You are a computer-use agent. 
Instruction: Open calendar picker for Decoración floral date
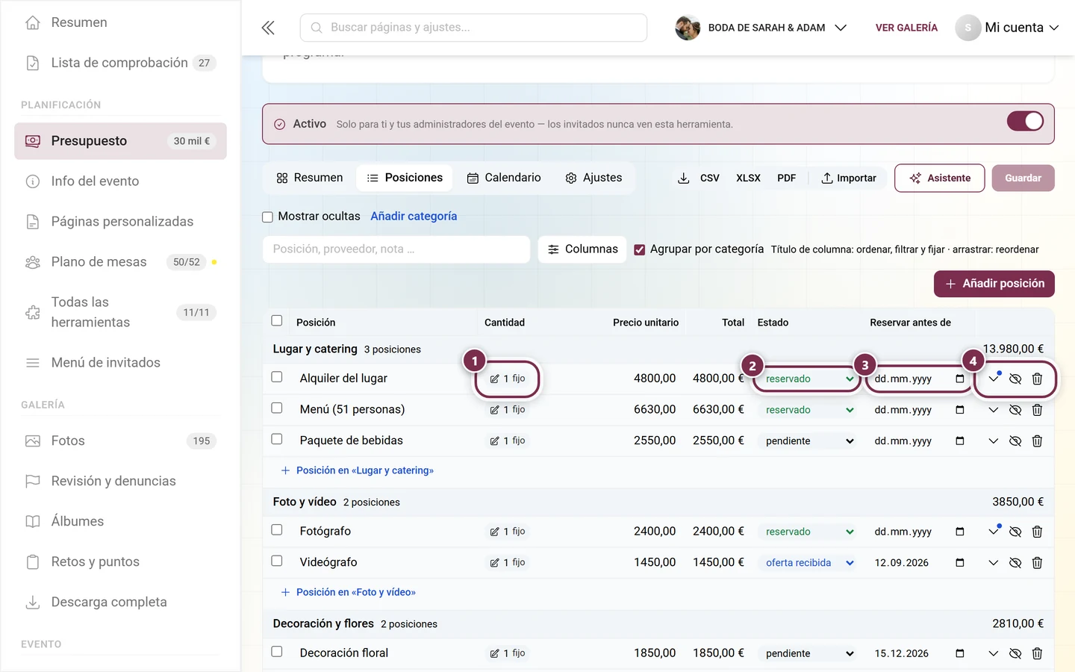coord(960,653)
